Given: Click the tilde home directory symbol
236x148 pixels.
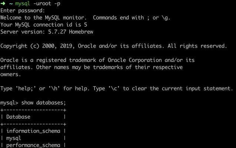Looking at the screenshot, I should coord(11,4).
